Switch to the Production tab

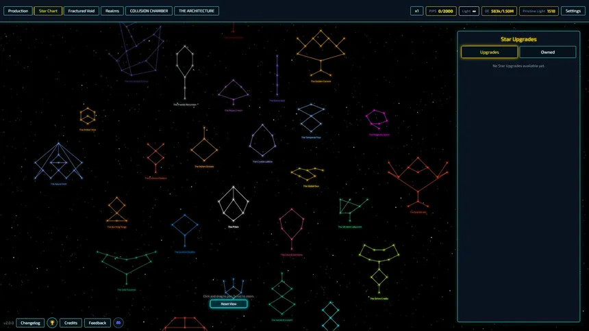point(18,11)
